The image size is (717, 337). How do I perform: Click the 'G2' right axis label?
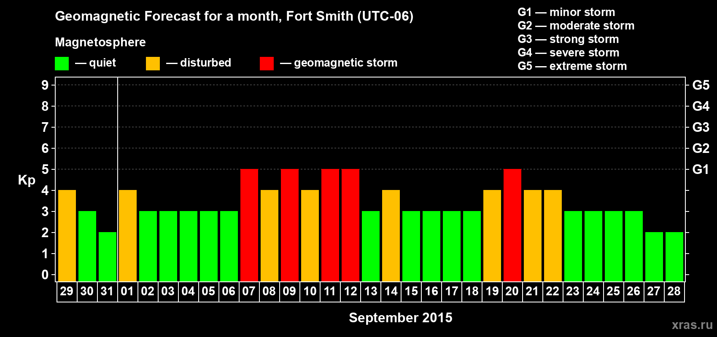pyautogui.click(x=701, y=148)
